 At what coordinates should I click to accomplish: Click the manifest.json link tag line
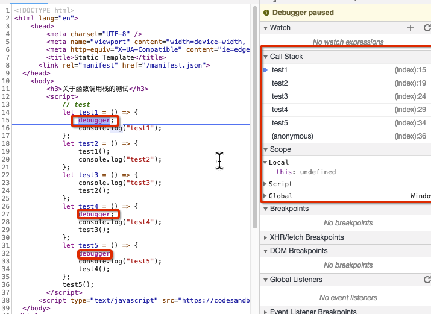pos(124,65)
